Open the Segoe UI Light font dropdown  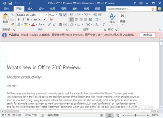pos(47,15)
